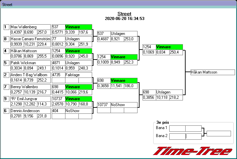Click the second-round 10737 NoShow cell
The height and width of the screenshot is (159, 237).
124,105
